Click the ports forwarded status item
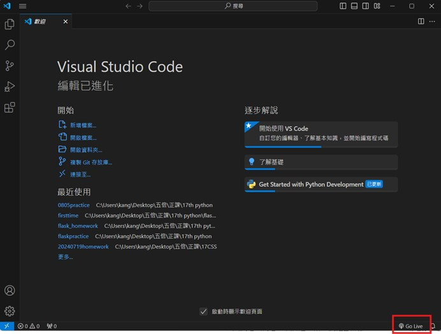Viewport: 441px width, 334px height. tap(52, 326)
